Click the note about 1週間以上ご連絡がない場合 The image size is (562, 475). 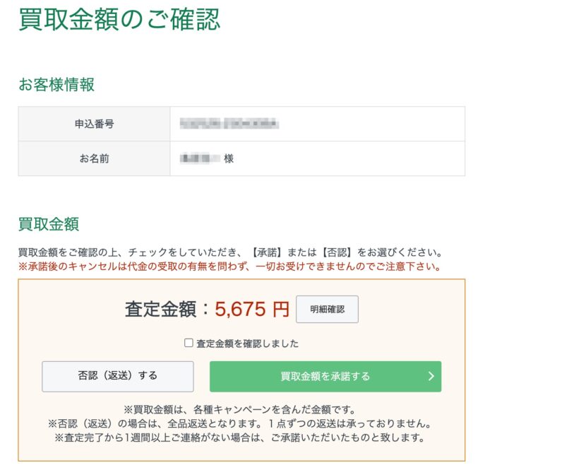point(239,438)
